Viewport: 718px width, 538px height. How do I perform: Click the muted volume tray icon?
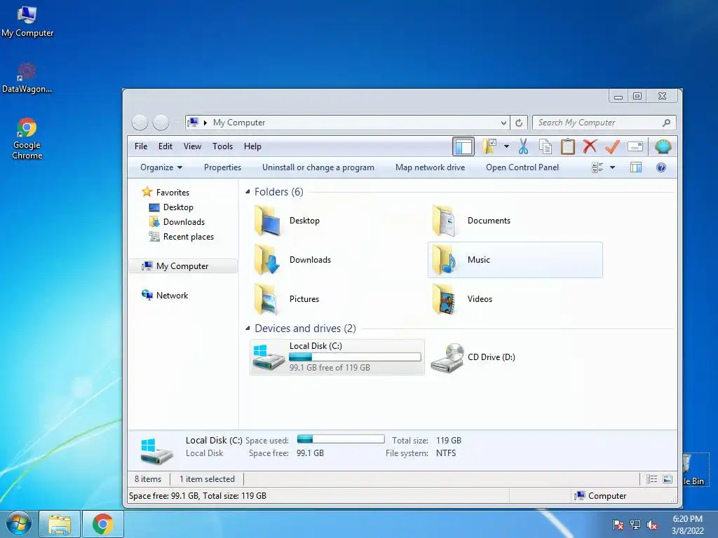(652, 525)
